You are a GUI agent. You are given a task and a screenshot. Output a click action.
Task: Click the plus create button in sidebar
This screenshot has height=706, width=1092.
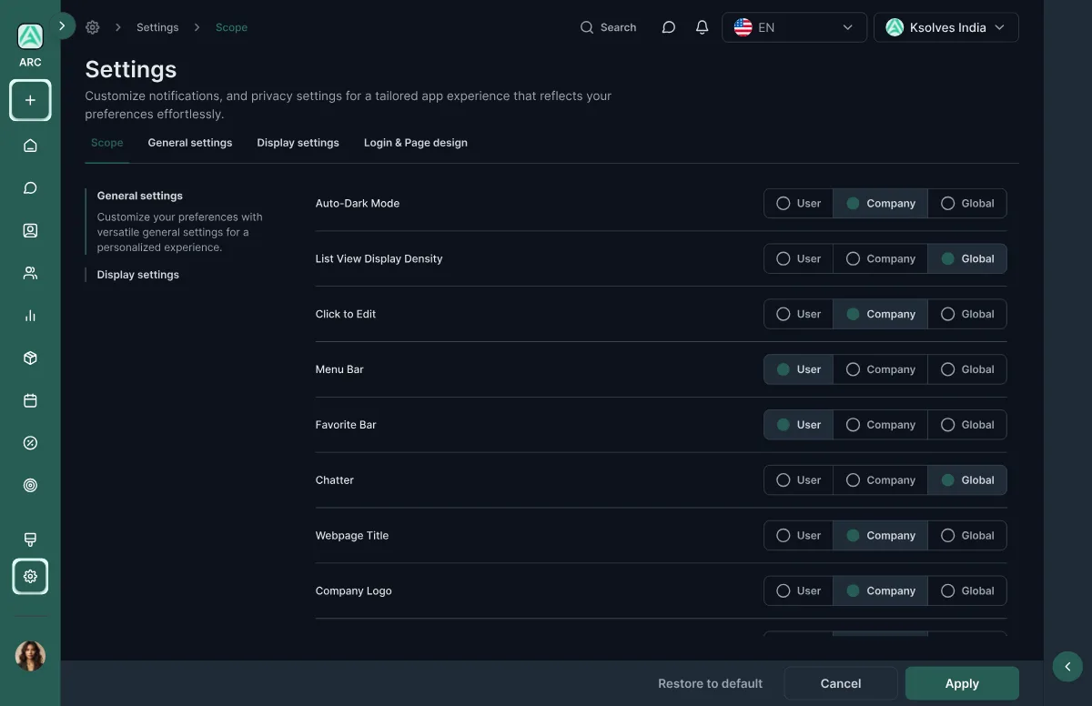[x=30, y=100]
